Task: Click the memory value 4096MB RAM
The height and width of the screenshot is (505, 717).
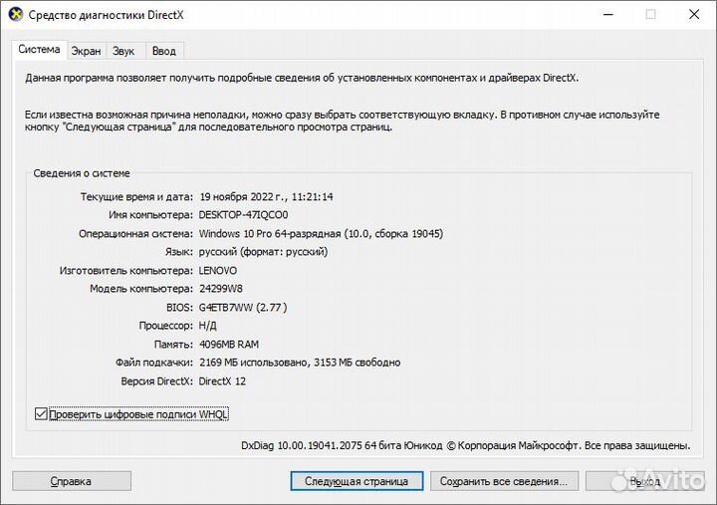Action: click(229, 345)
